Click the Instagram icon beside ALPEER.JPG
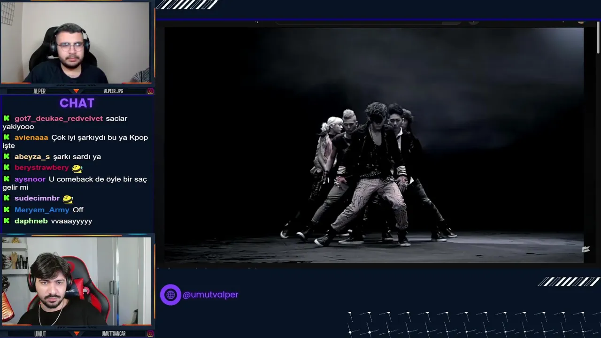This screenshot has width=601, height=338. coord(150,91)
